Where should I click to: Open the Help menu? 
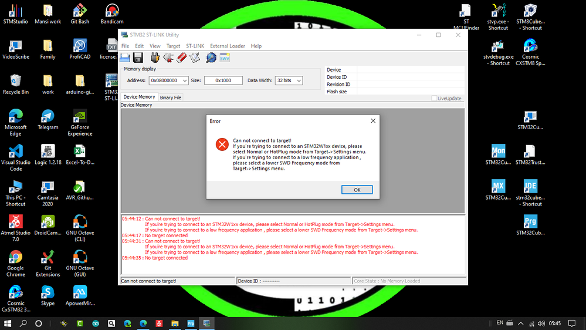click(x=256, y=46)
